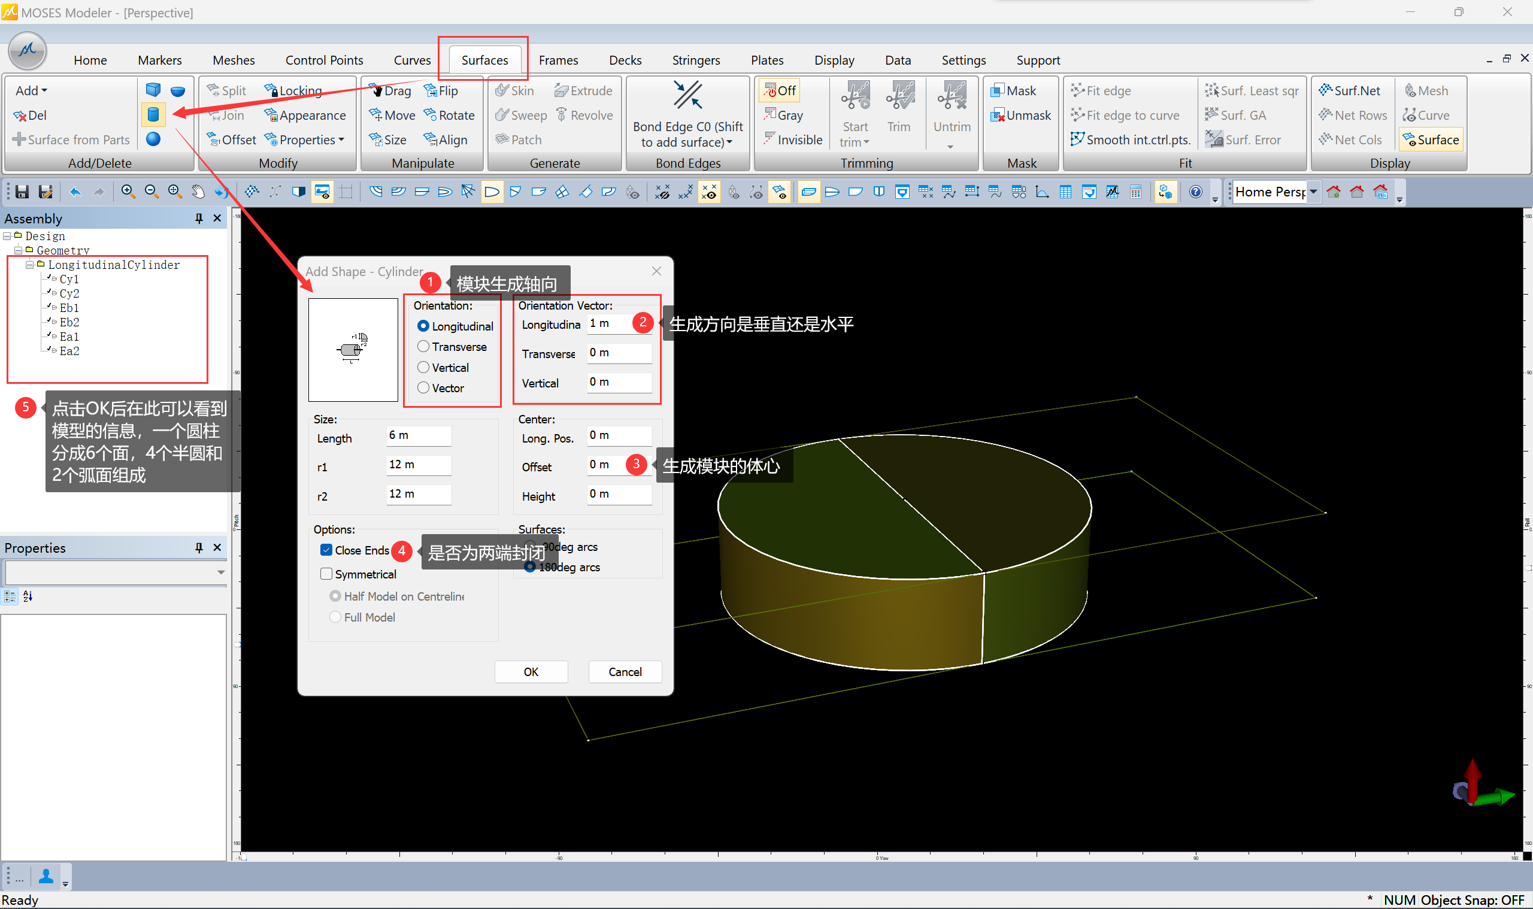Enable the Symmetrical checkbox
The height and width of the screenshot is (909, 1533).
pos(326,574)
